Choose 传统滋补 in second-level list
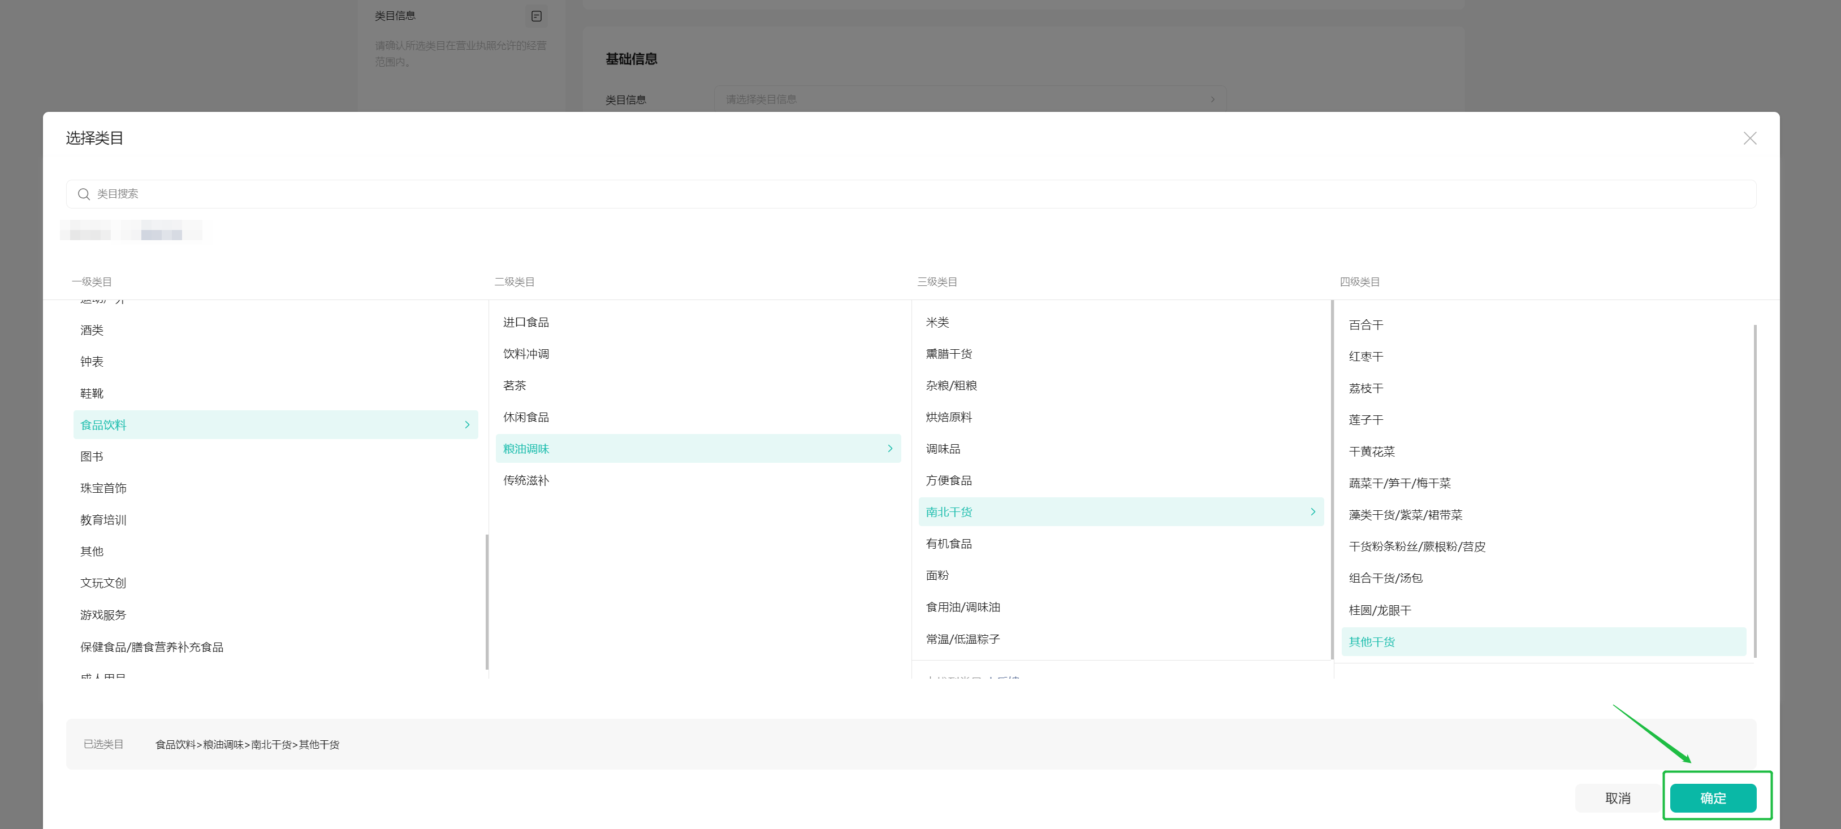 pos(526,480)
